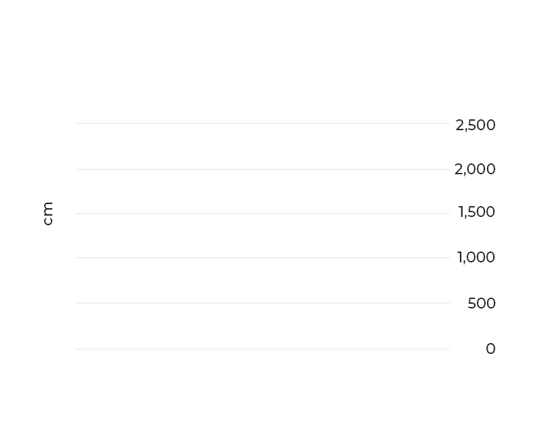Click the cm axis title
557x438 pixels.
(x=48, y=214)
